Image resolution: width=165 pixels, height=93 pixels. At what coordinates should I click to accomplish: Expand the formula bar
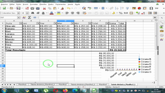(155, 18)
